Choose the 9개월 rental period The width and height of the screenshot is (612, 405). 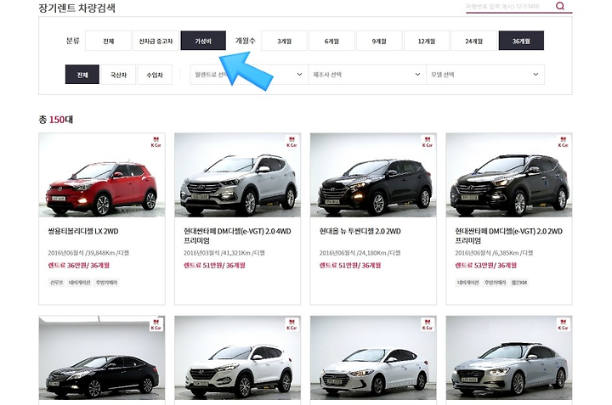click(x=379, y=41)
